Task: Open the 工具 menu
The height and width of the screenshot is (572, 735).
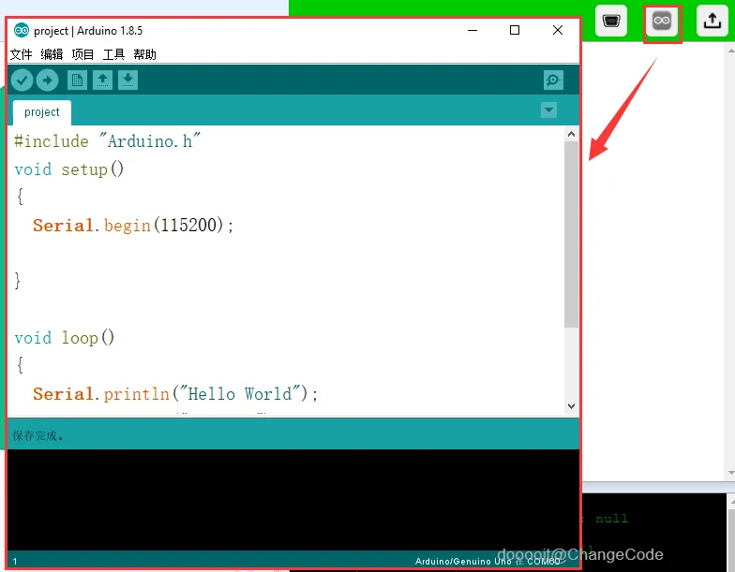Action: (x=113, y=54)
